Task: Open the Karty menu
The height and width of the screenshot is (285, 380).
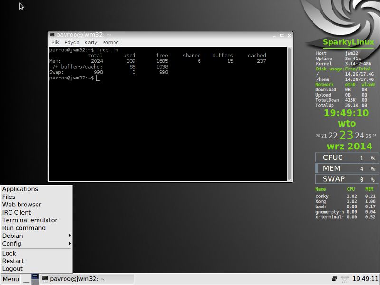Action: [91, 42]
